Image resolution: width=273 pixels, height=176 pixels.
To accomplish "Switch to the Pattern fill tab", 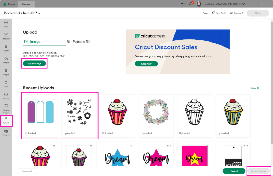I will (x=81, y=42).
